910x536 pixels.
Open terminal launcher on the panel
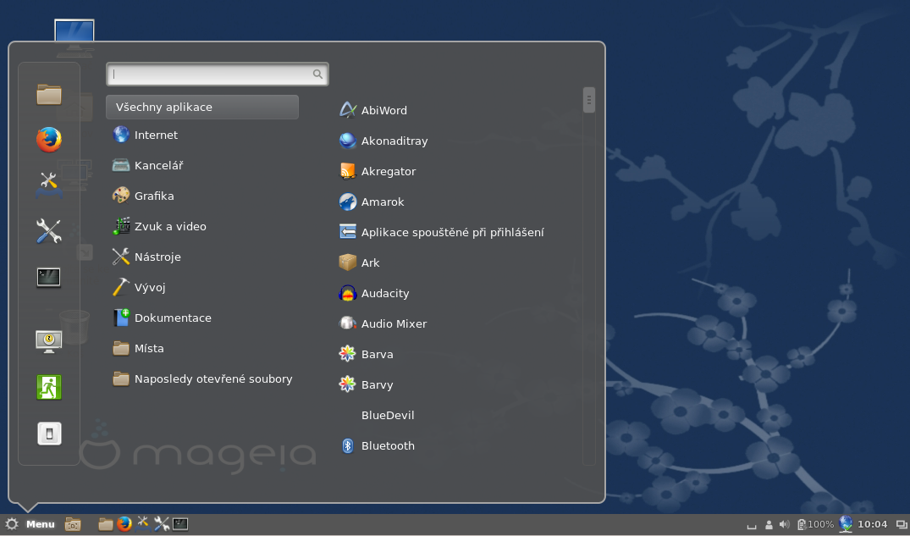tap(180, 524)
